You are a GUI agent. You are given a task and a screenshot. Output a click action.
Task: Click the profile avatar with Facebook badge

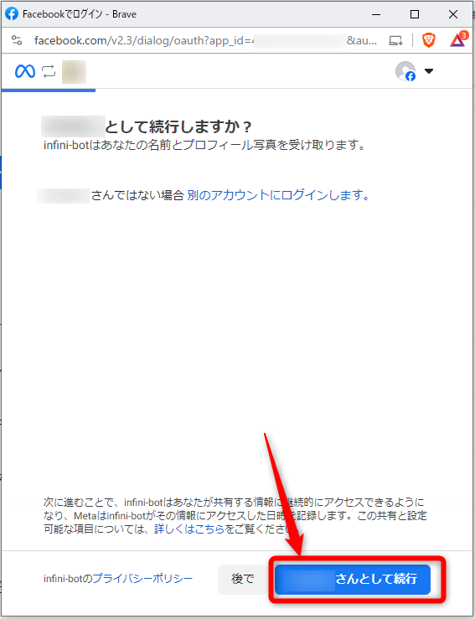tap(405, 71)
